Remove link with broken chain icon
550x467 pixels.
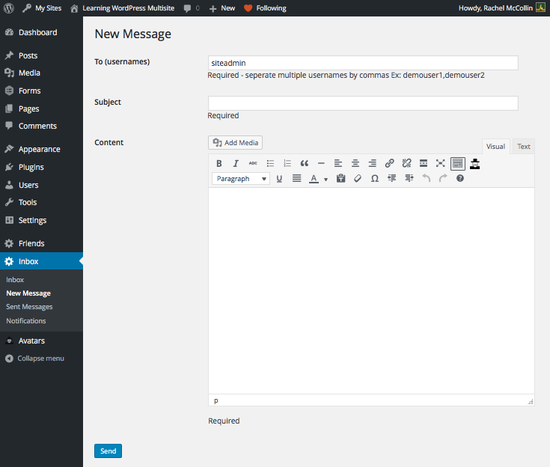pos(406,163)
